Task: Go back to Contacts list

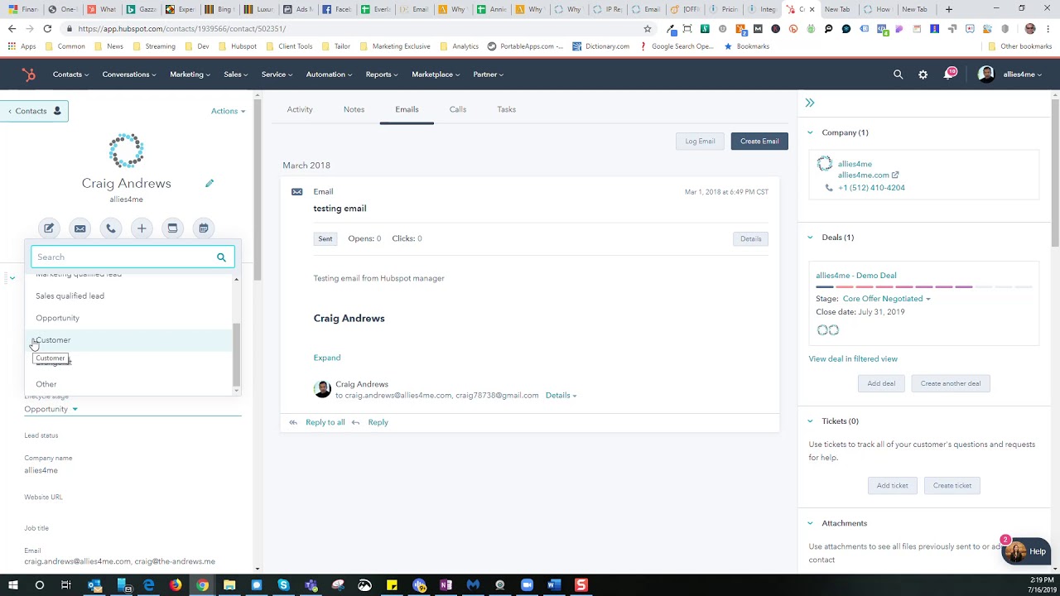Action: click(x=34, y=111)
